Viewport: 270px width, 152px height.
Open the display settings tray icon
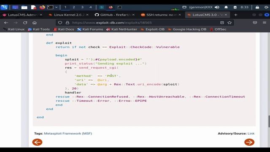[x=184, y=7]
